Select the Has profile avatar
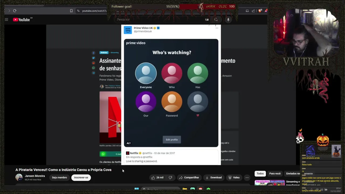 pyautogui.click(x=198, y=73)
